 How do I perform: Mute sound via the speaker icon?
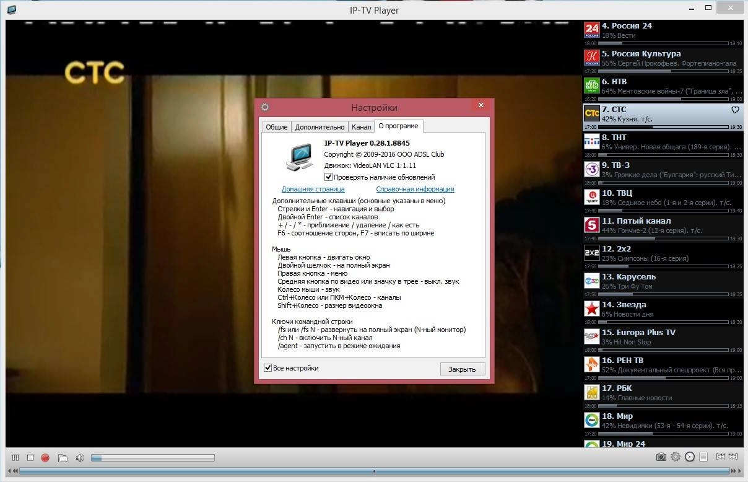[80, 458]
